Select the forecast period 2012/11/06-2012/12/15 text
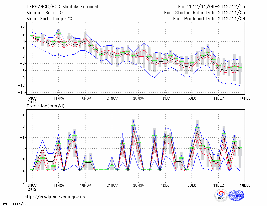267x206 pixels. click(212, 6)
